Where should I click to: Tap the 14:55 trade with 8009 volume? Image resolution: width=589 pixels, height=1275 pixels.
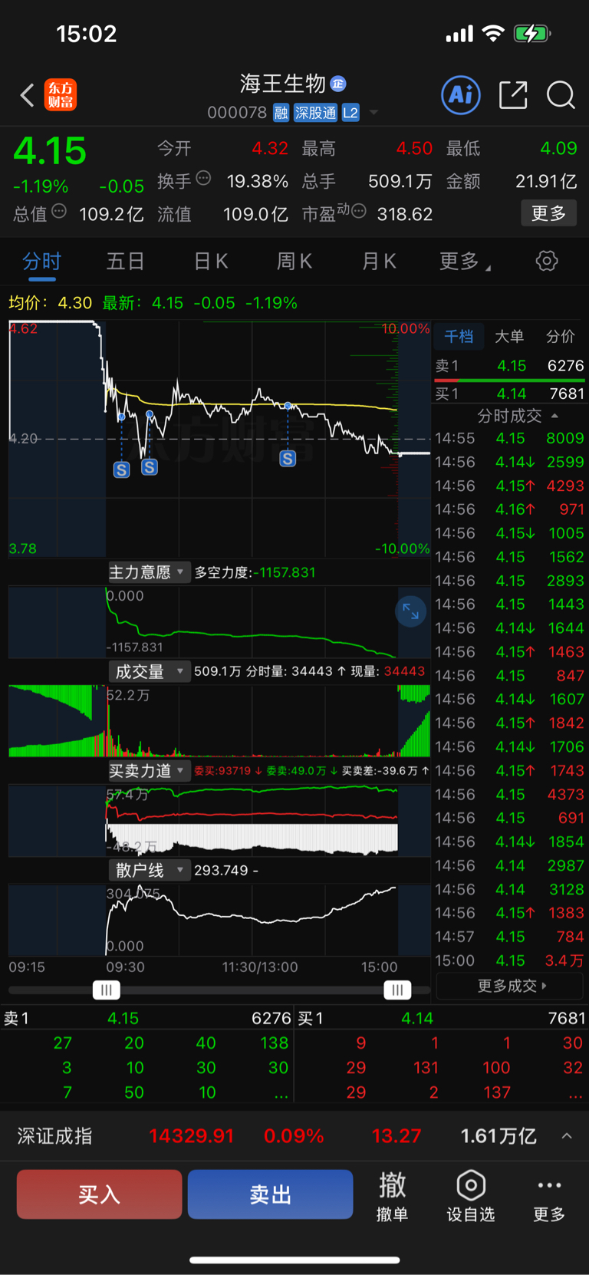(x=510, y=438)
